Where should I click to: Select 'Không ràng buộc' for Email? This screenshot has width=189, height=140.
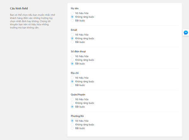[72, 38]
